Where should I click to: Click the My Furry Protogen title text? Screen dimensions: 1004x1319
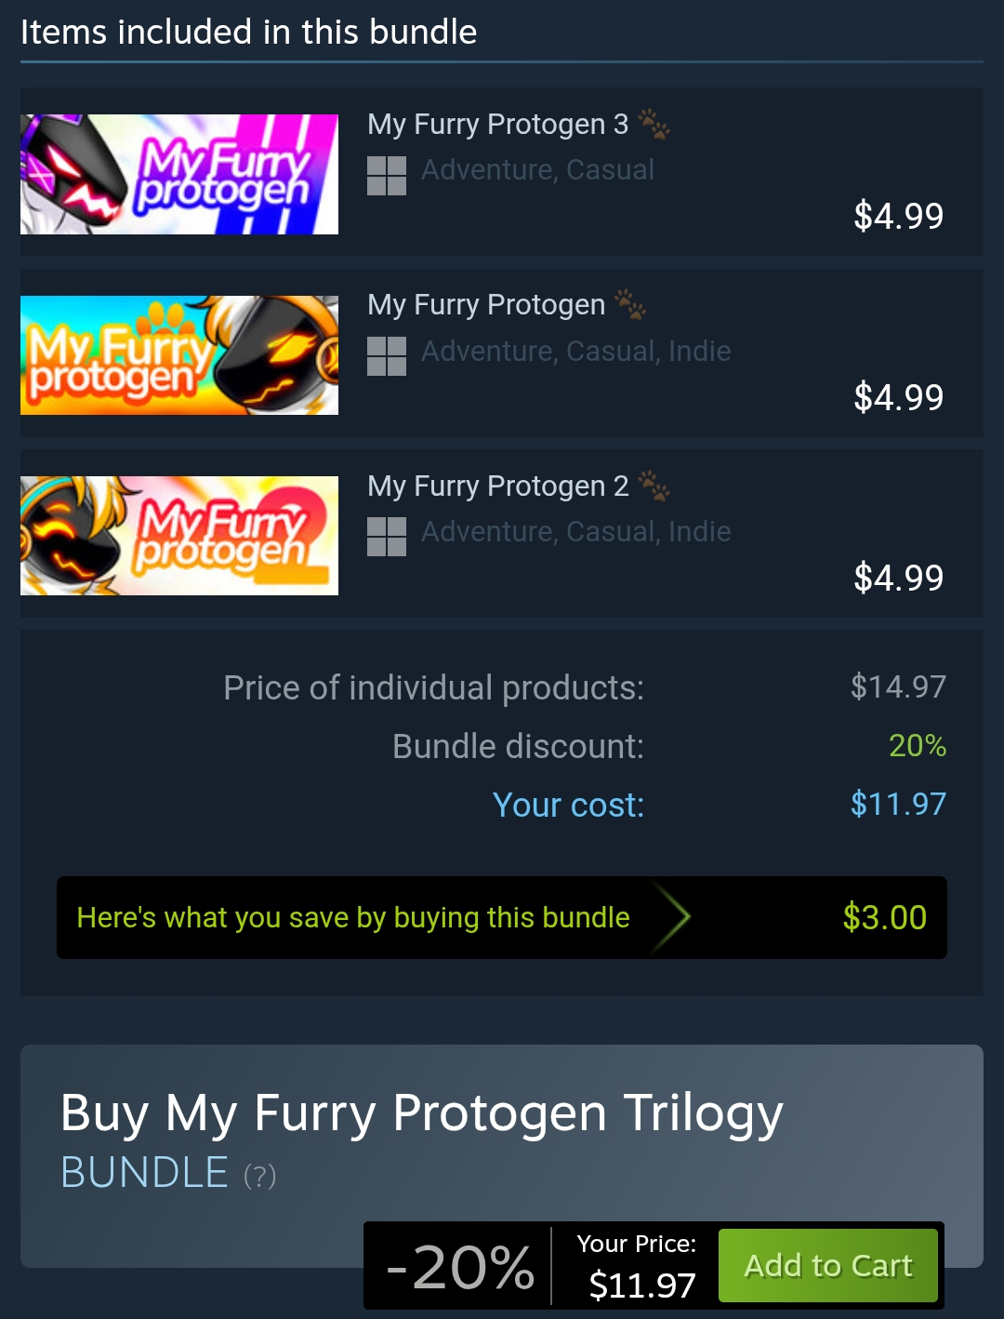[x=486, y=304]
